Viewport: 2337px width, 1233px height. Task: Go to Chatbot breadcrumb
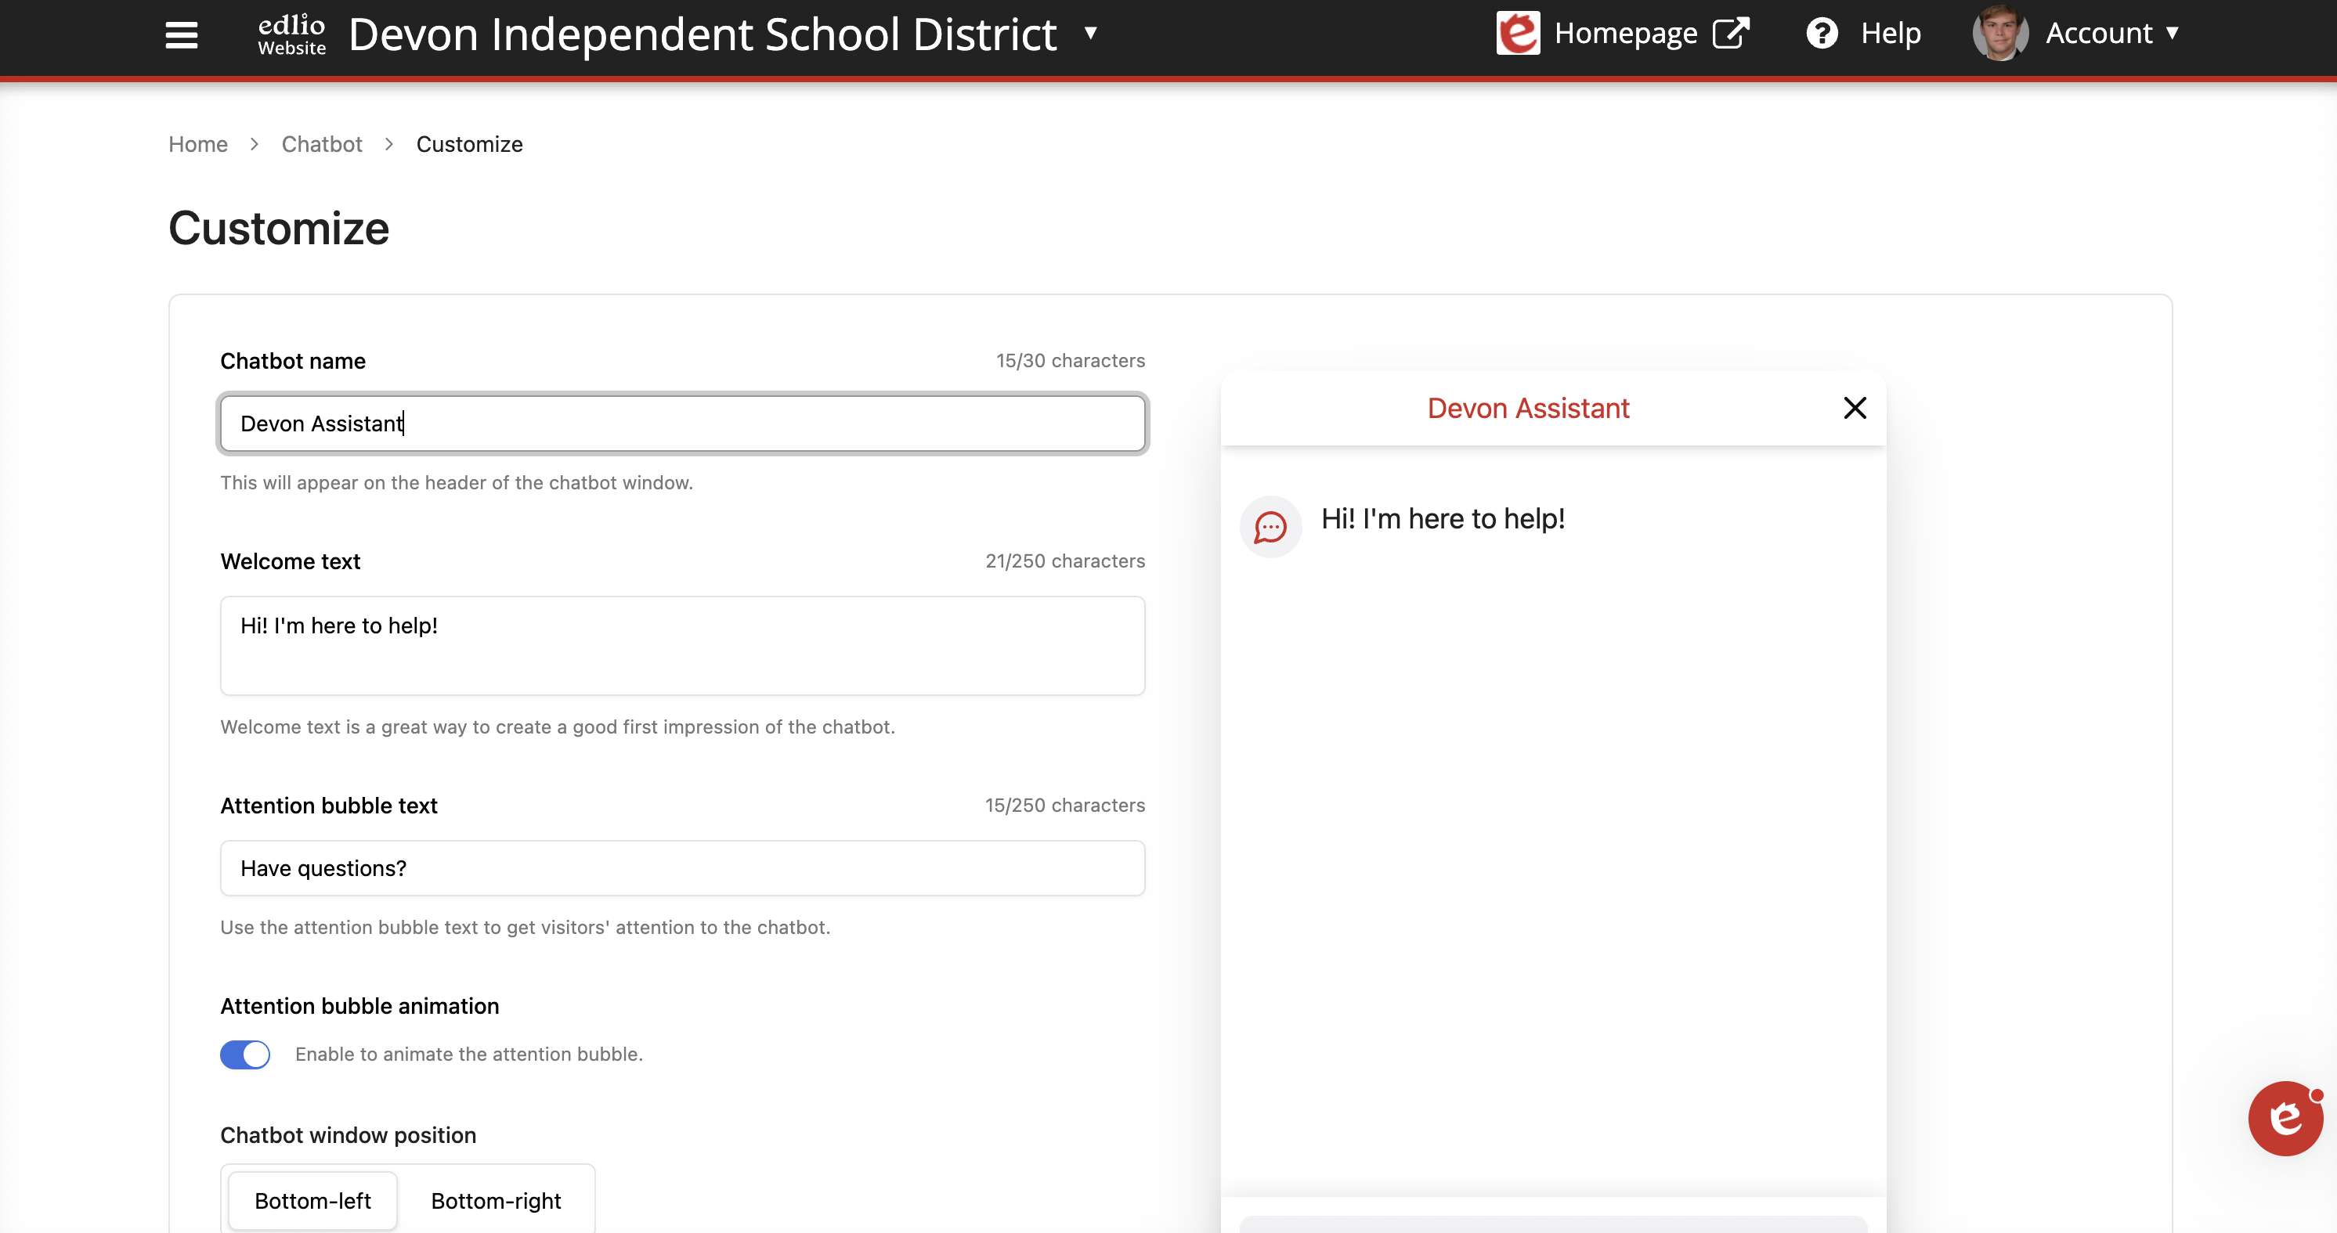point(321,144)
